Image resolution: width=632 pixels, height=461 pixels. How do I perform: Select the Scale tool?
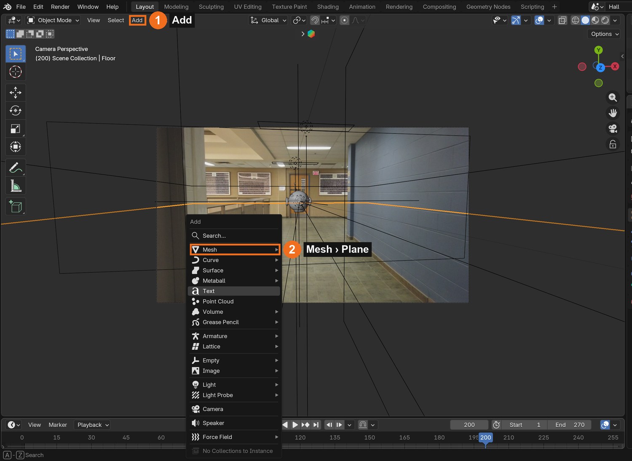pos(16,129)
